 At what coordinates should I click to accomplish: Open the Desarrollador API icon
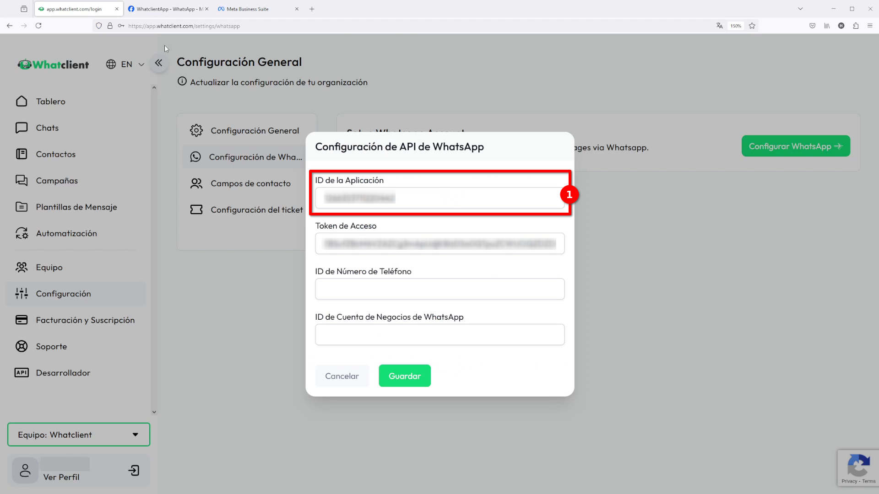pyautogui.click(x=22, y=373)
